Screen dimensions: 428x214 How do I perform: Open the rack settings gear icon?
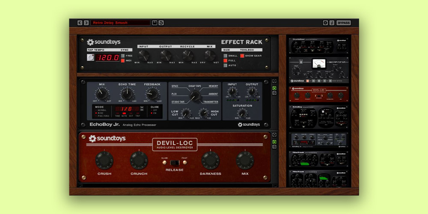coord(325,23)
